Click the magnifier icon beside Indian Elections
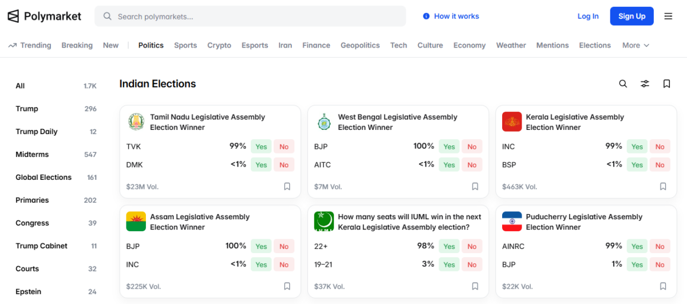 click(x=623, y=84)
